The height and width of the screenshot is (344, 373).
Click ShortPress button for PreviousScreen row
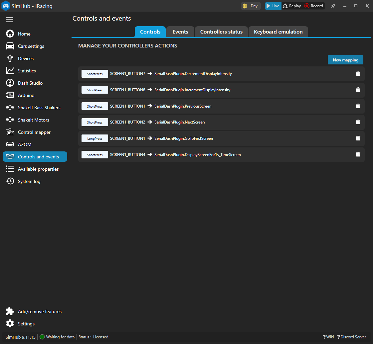[x=95, y=106]
